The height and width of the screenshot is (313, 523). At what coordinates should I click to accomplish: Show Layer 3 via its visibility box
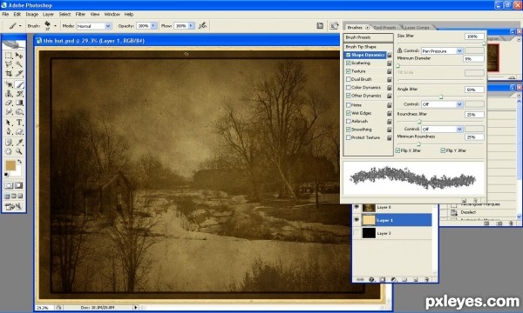tap(357, 233)
